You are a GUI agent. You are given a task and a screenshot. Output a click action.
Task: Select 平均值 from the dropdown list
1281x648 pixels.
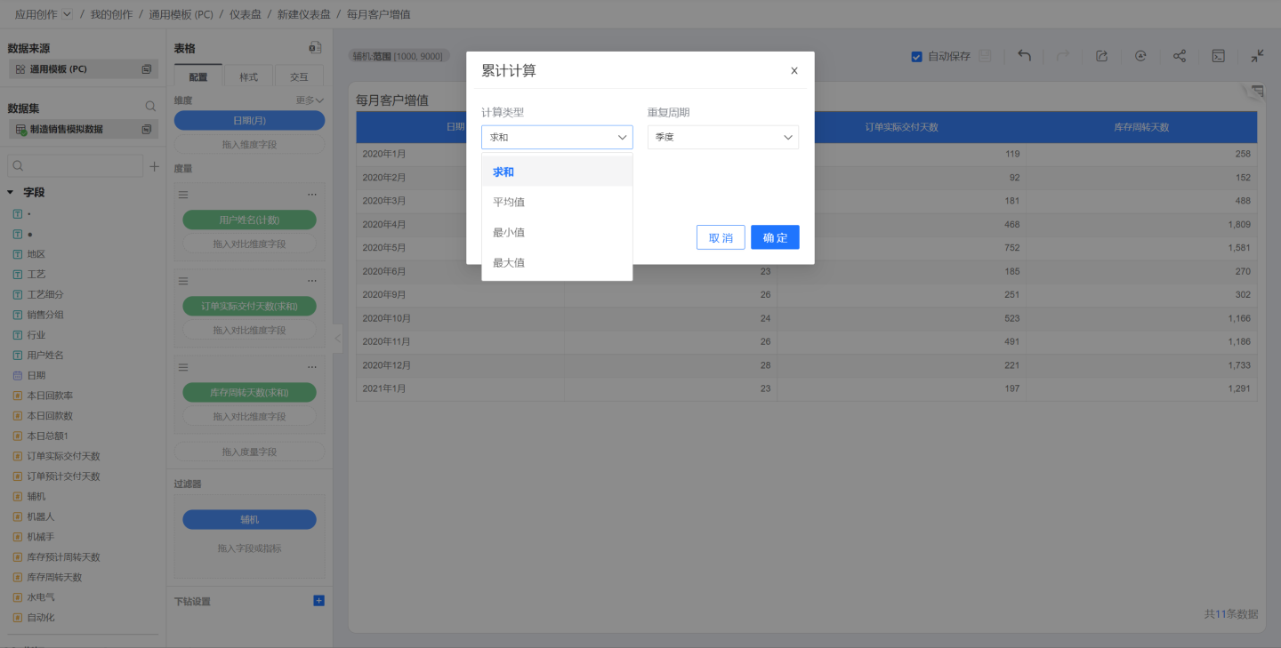(509, 202)
